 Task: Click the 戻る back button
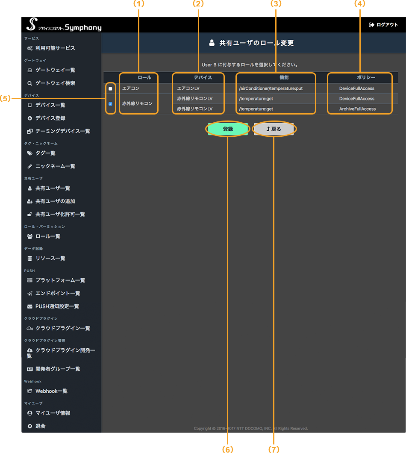274,129
